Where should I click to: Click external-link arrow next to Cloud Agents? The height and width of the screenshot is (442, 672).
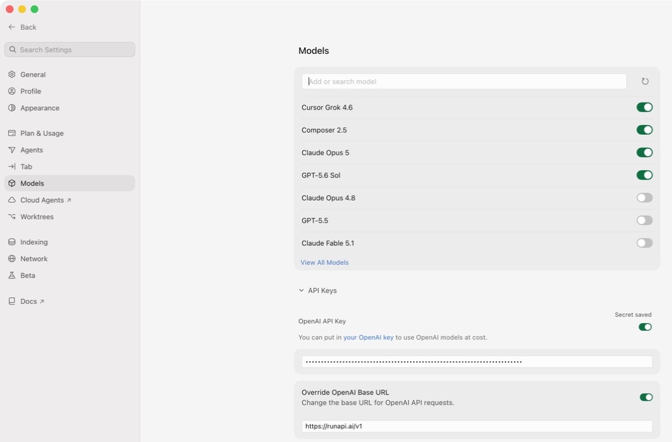[x=69, y=200]
